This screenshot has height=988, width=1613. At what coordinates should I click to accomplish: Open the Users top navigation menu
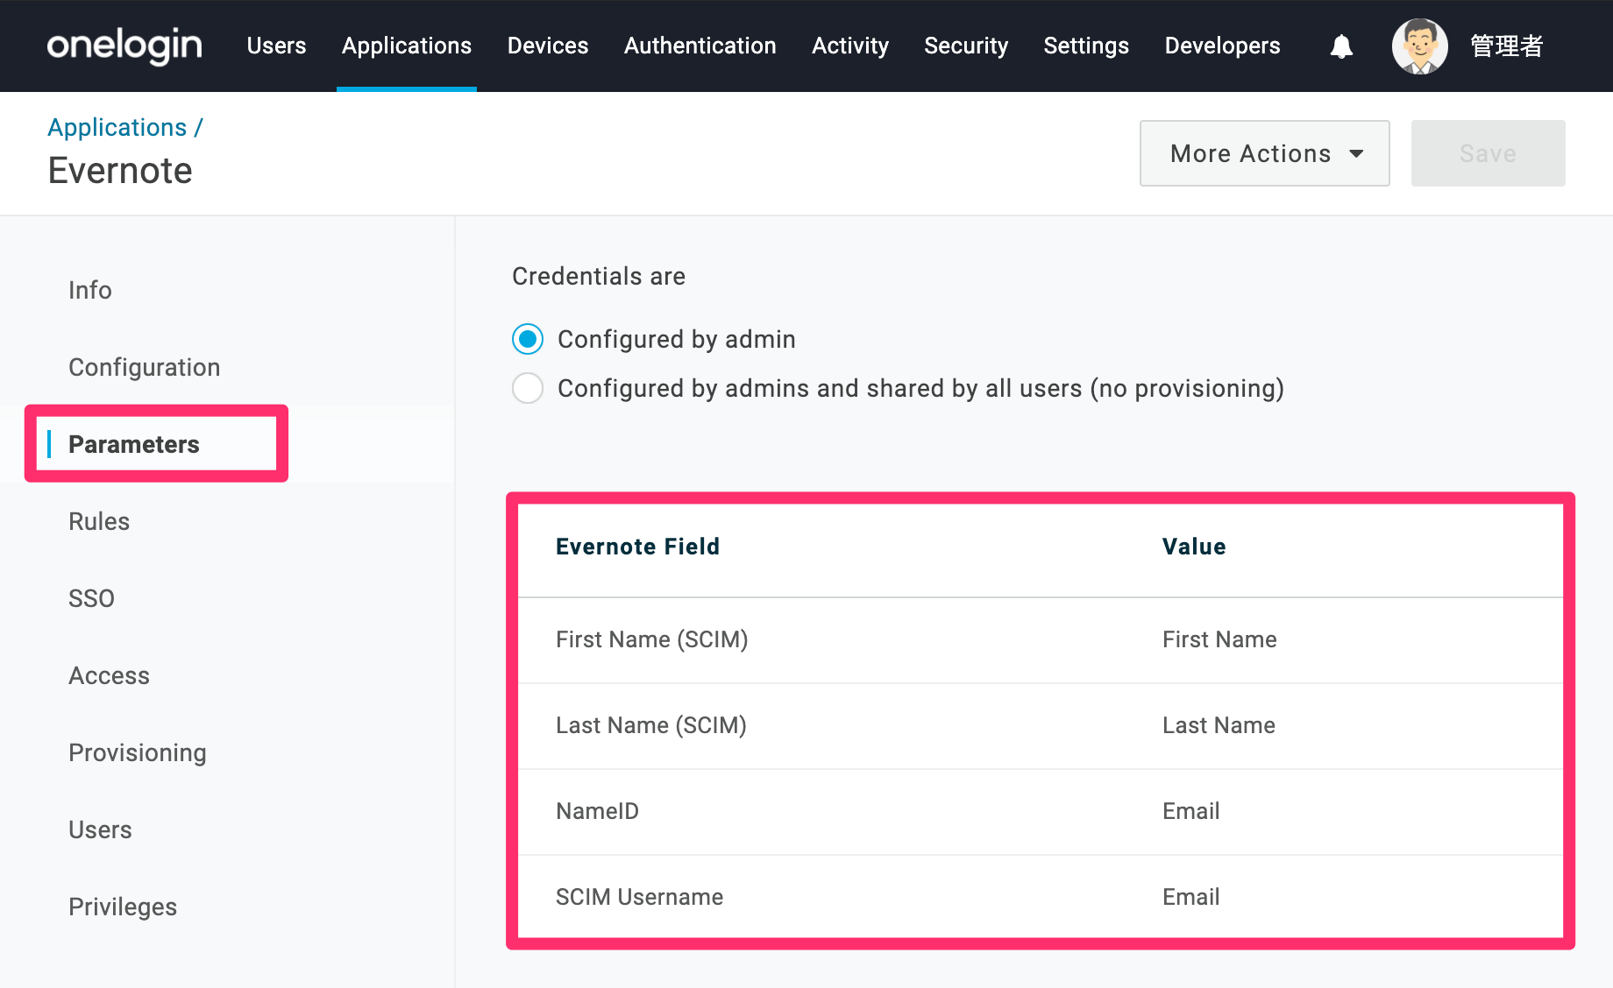tap(276, 46)
